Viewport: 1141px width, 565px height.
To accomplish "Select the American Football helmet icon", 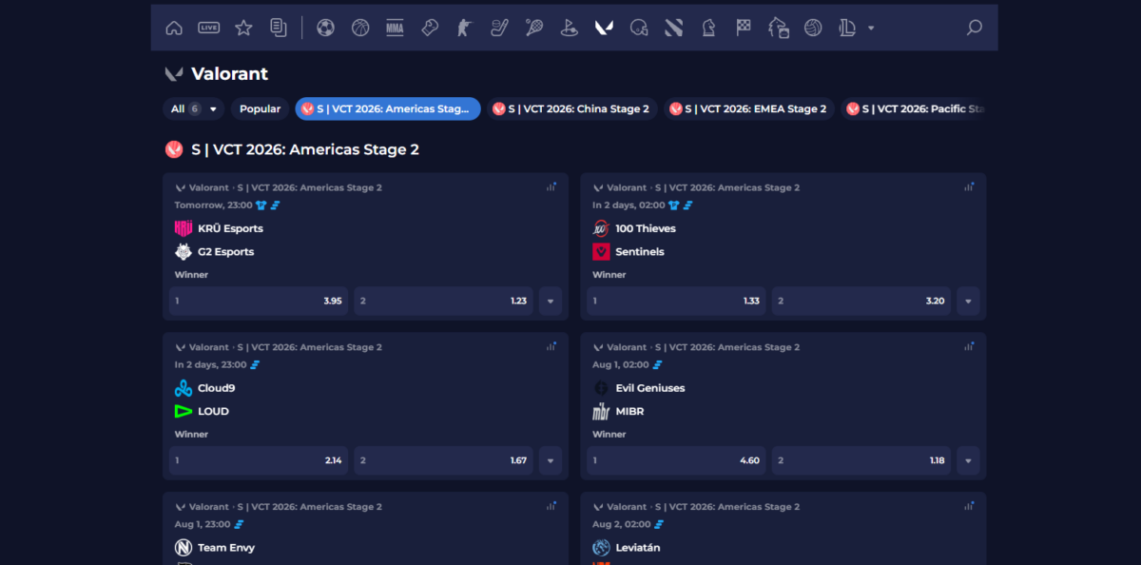I will pyautogui.click(x=639, y=28).
